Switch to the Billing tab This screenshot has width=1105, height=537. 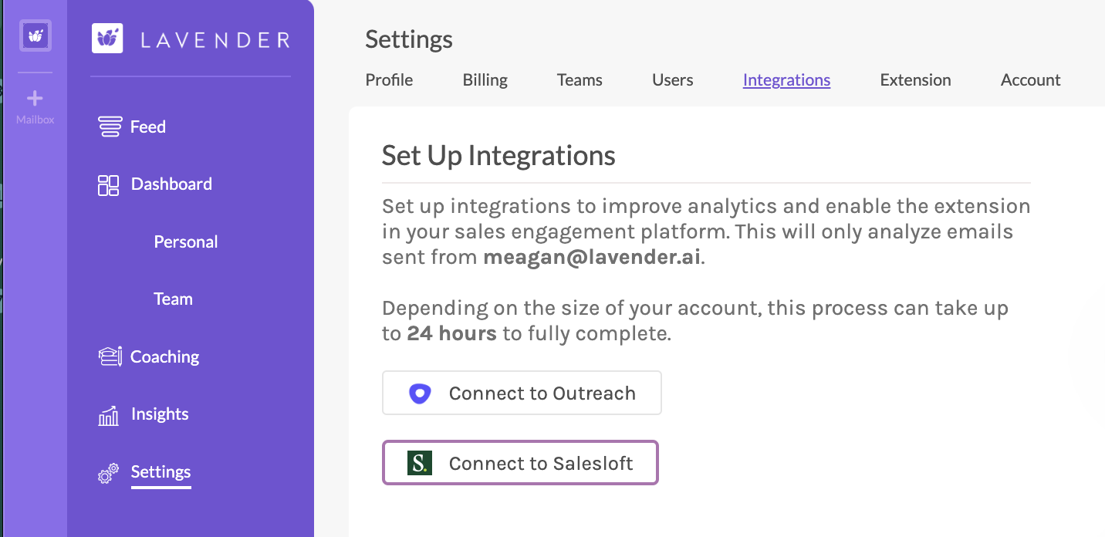(485, 79)
